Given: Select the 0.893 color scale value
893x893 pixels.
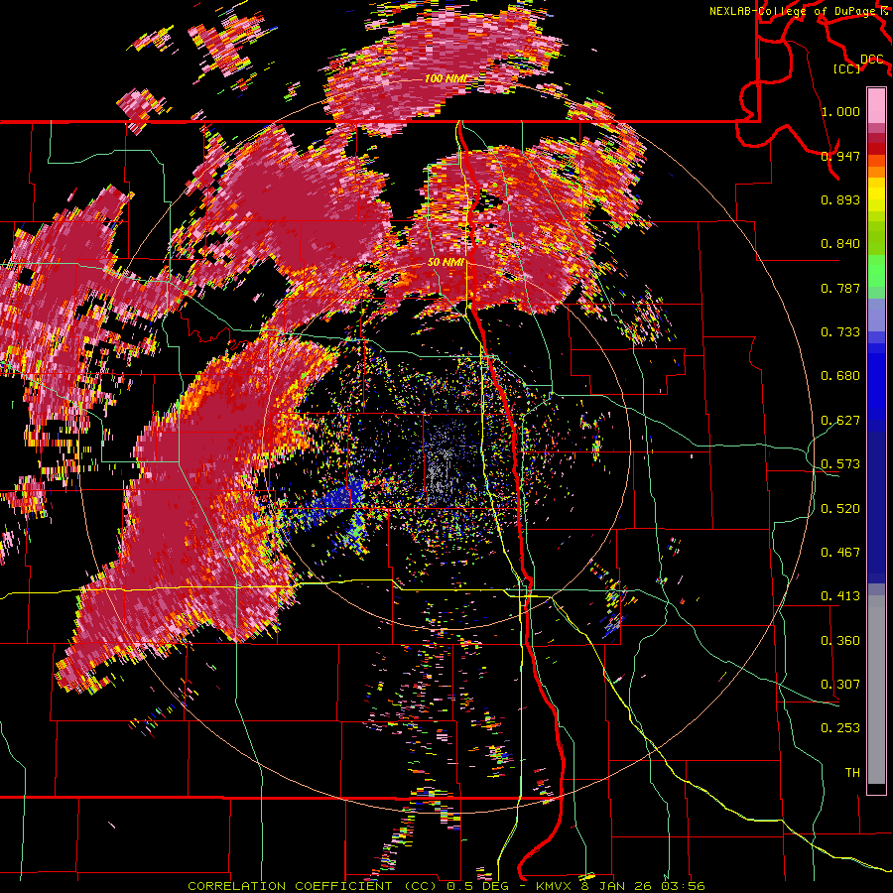Looking at the screenshot, I should 840,199.
